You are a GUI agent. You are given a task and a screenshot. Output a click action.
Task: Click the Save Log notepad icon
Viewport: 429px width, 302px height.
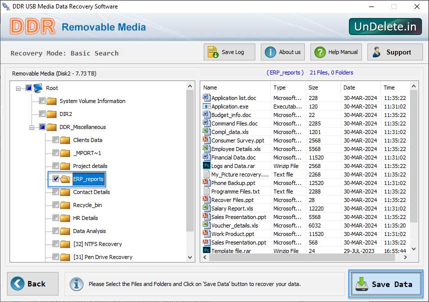[213, 52]
